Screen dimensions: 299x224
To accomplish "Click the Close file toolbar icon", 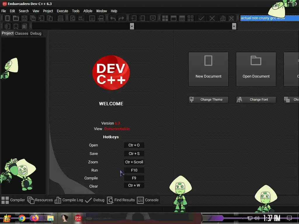I will click(41, 18).
